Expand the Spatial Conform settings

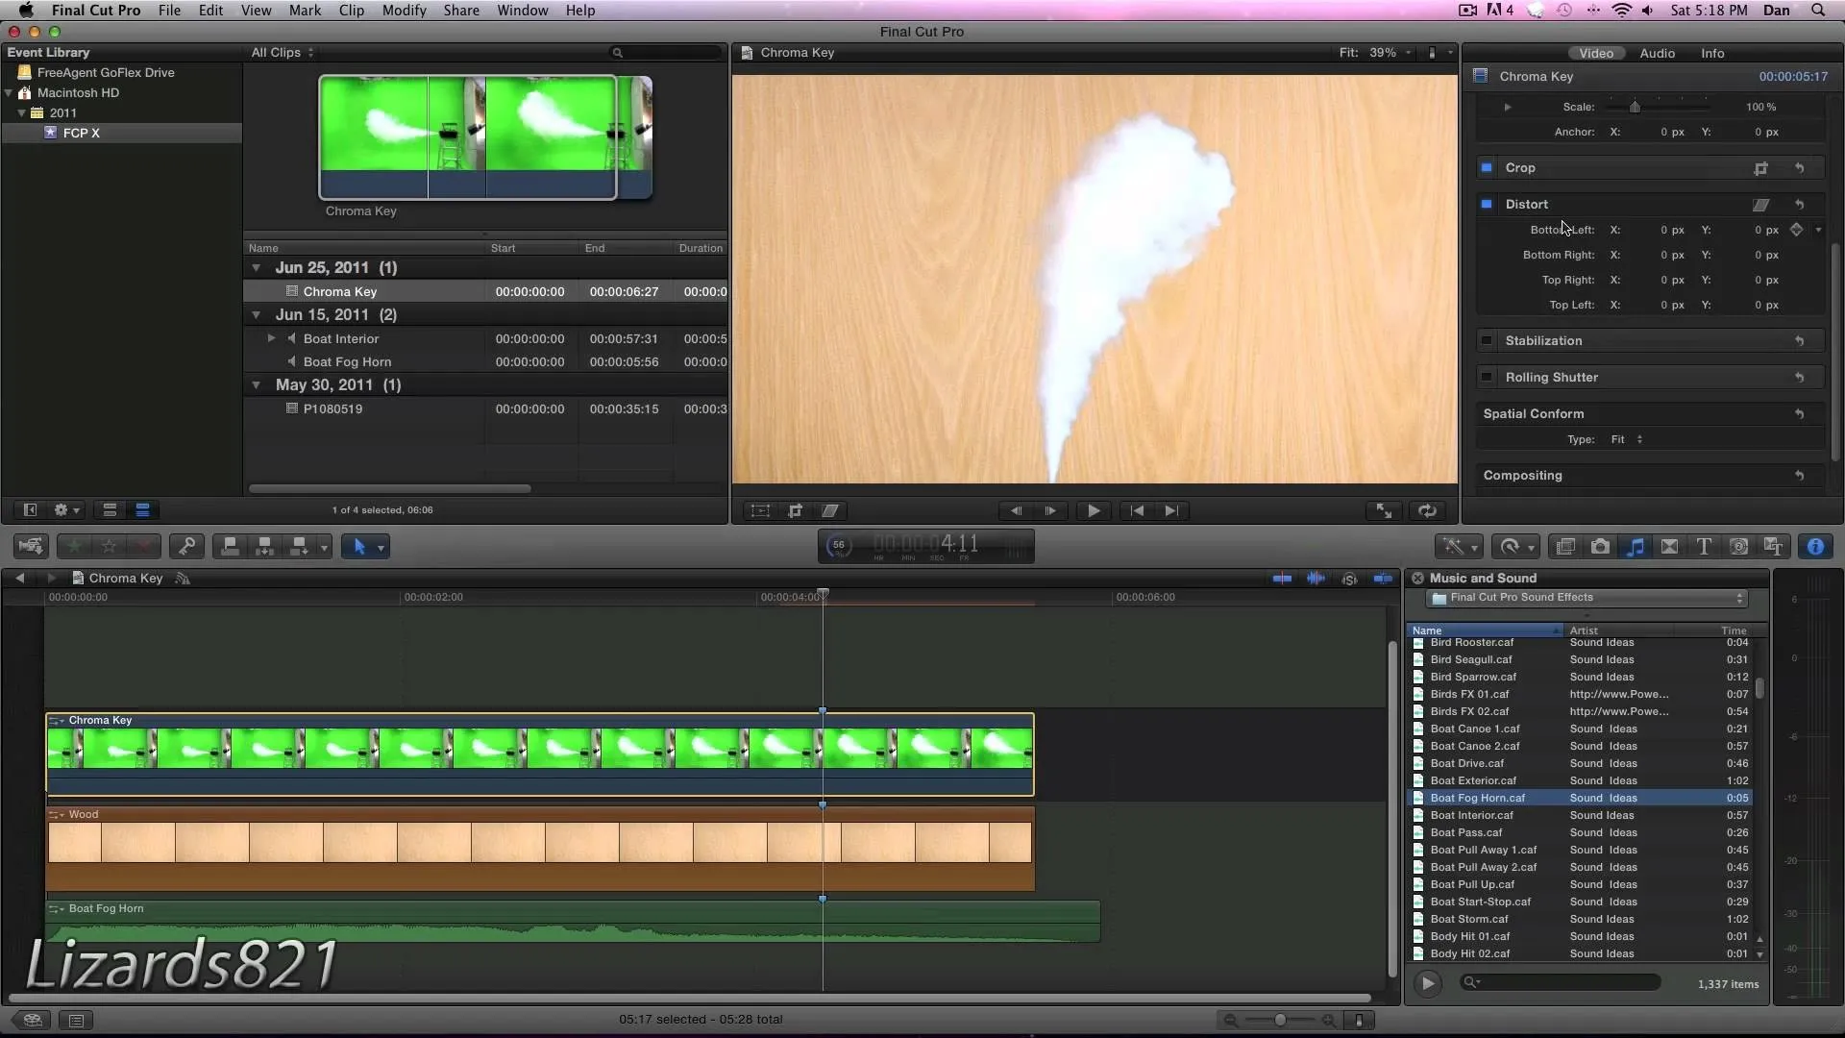tap(1534, 413)
